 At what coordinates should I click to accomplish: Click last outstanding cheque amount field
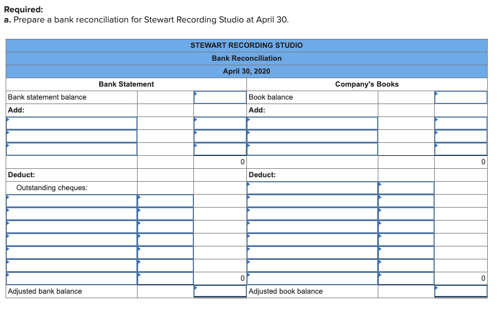[165, 278]
